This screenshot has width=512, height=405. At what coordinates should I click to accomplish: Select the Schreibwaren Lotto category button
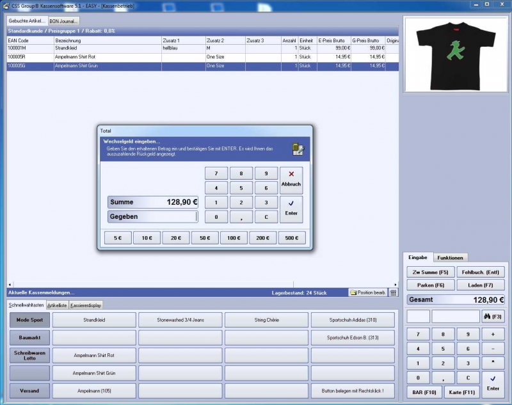click(29, 355)
